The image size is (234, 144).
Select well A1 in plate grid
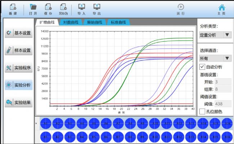click(x=46, y=123)
